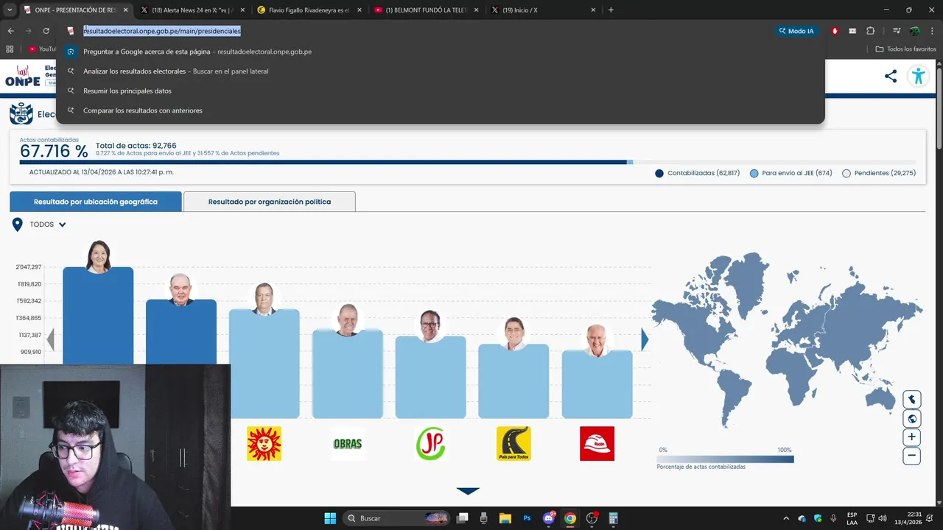Image resolution: width=943 pixels, height=530 pixels.
Task: Click the 67.716 % percentage text
Action: click(x=54, y=152)
